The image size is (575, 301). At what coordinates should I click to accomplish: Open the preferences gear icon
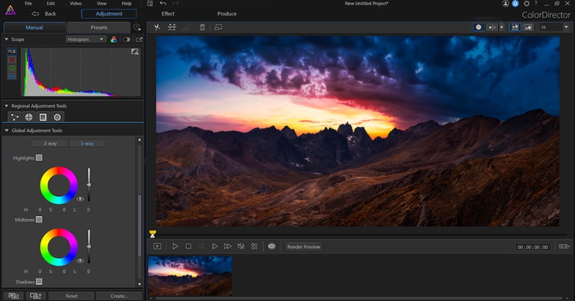pos(526,3)
